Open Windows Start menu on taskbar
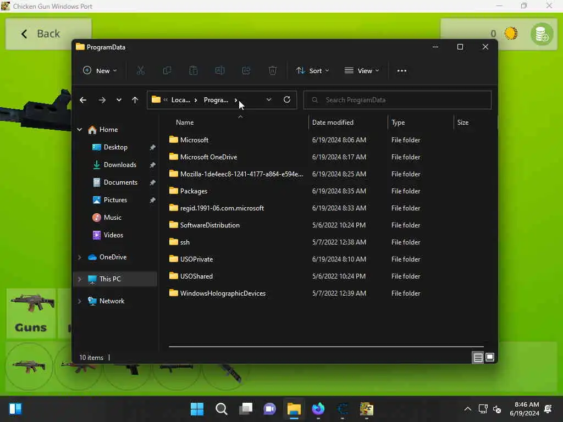The image size is (563, 422). (197, 409)
